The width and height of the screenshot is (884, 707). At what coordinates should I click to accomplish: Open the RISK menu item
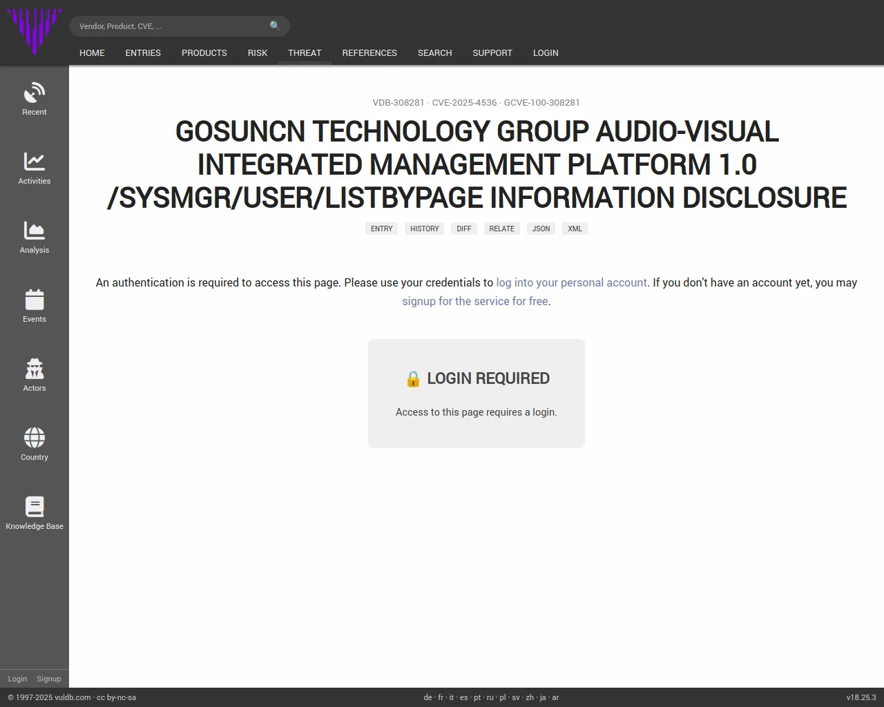258,52
